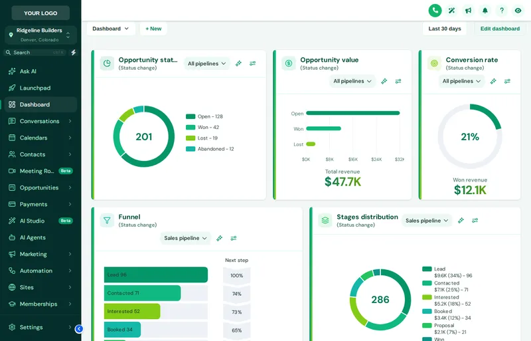The width and height of the screenshot is (531, 341).
Task: Click the Abandoned legend color swatch
Action: pos(190,149)
